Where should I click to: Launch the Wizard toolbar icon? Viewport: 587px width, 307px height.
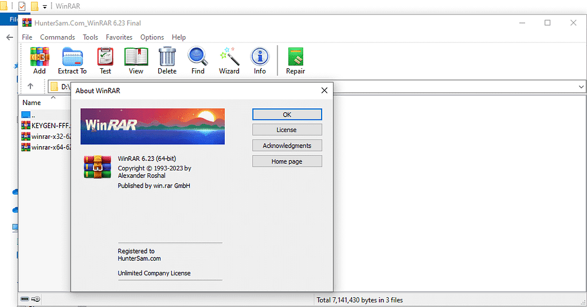click(x=229, y=61)
